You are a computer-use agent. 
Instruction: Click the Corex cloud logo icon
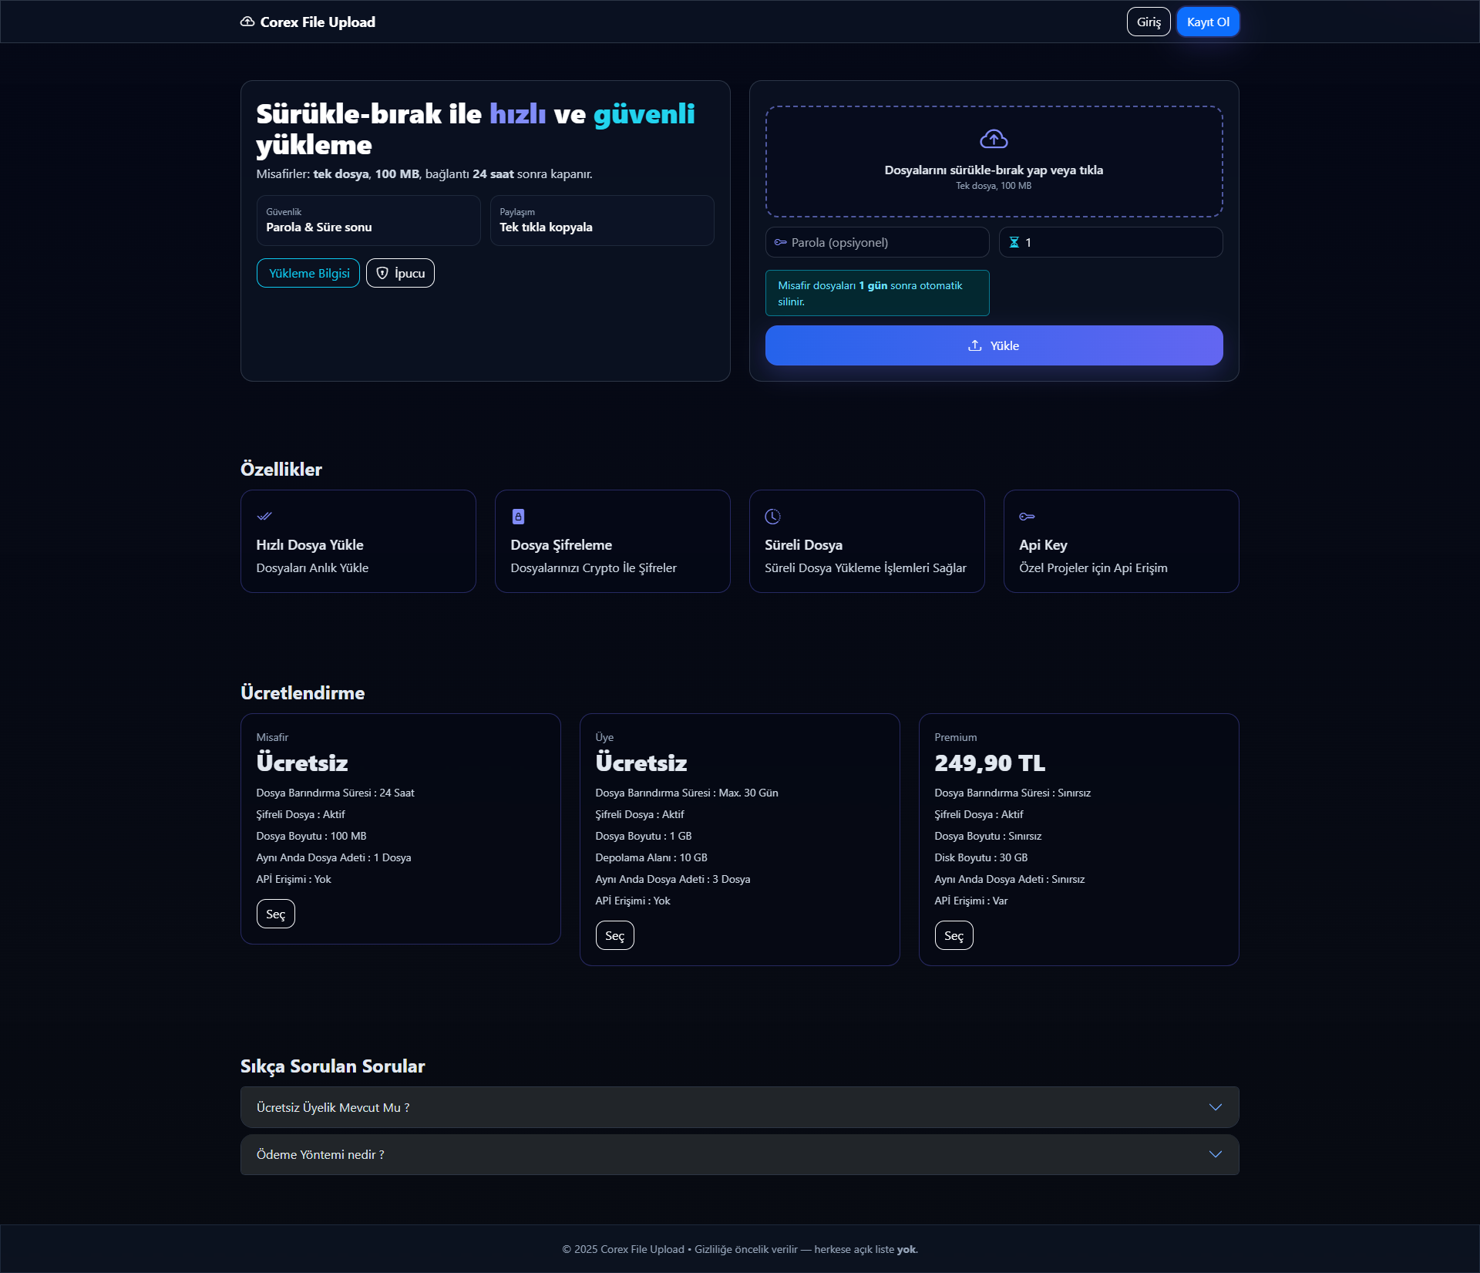coord(247,22)
